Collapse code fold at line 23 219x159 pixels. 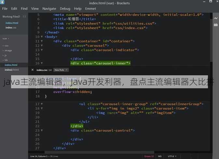(42, 130)
